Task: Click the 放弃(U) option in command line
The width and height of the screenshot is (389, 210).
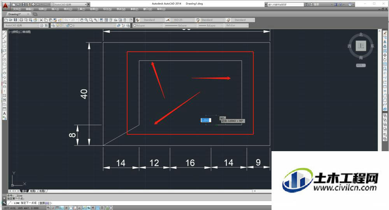Action: (x=45, y=203)
